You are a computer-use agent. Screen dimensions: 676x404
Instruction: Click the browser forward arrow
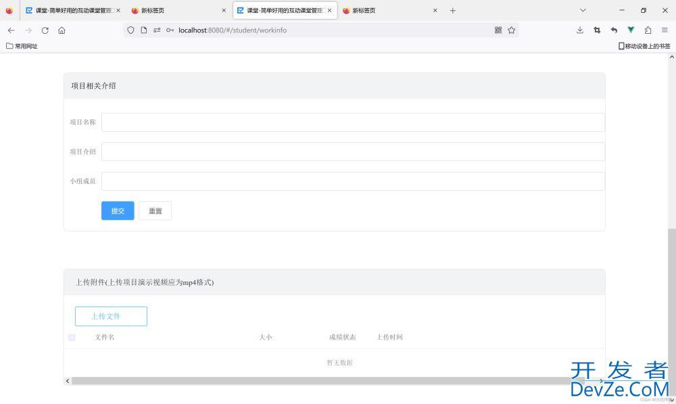coord(28,30)
